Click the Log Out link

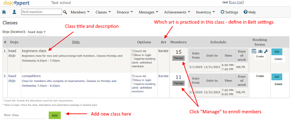[236, 2]
